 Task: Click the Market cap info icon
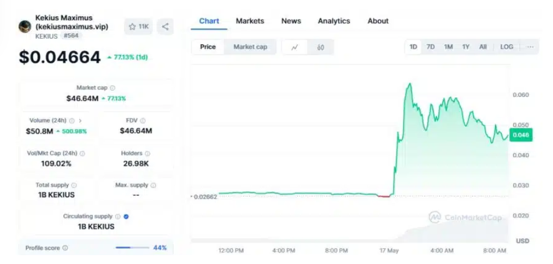[x=113, y=87]
